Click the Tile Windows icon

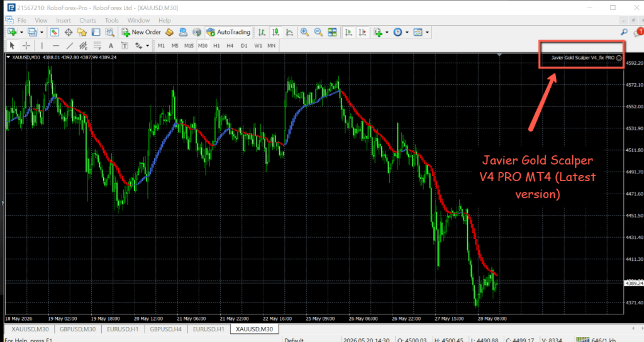tap(332, 32)
